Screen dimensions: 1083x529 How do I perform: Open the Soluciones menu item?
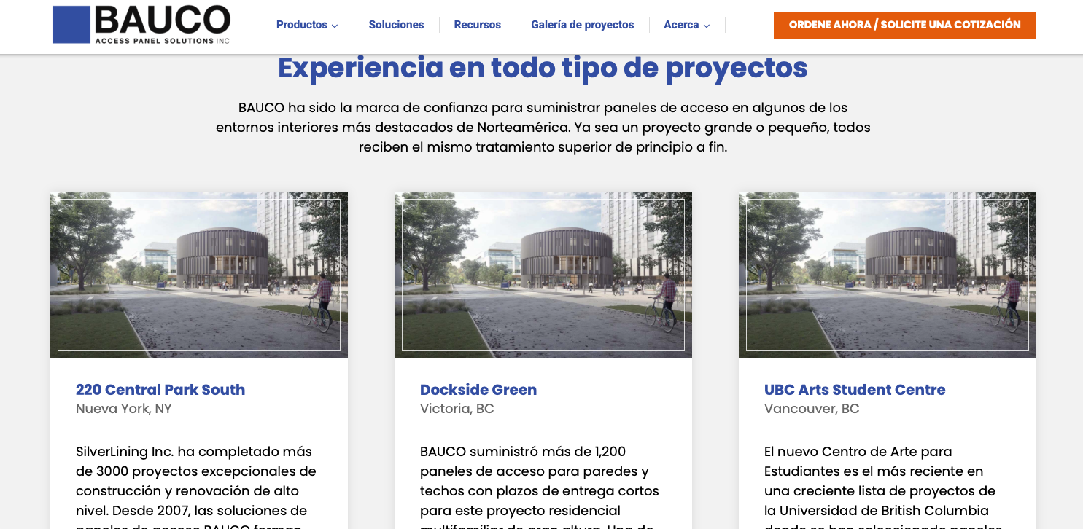point(396,25)
